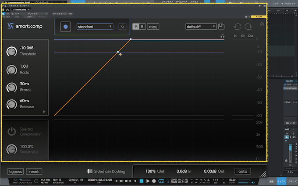298x186 pixels.
Task: Toggle Spectral Compression power button
Action: (11, 131)
